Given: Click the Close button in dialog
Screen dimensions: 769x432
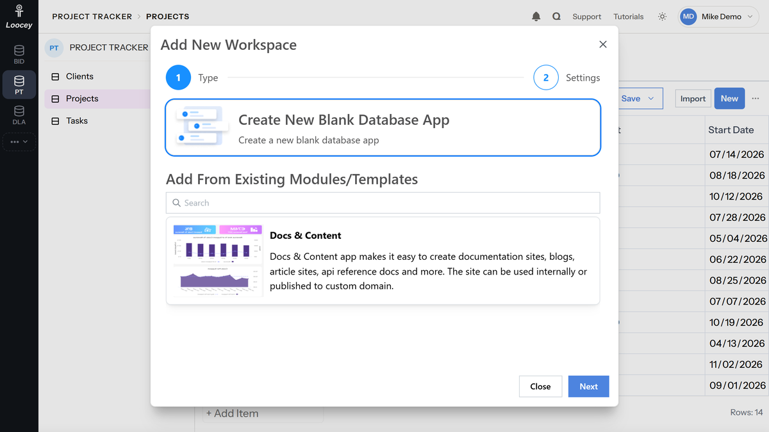Looking at the screenshot, I should [x=540, y=387].
